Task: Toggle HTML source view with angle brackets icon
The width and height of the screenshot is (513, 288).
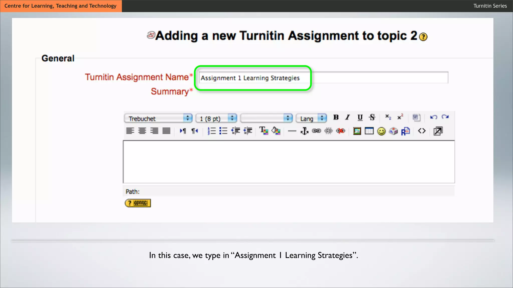Action: 422,131
